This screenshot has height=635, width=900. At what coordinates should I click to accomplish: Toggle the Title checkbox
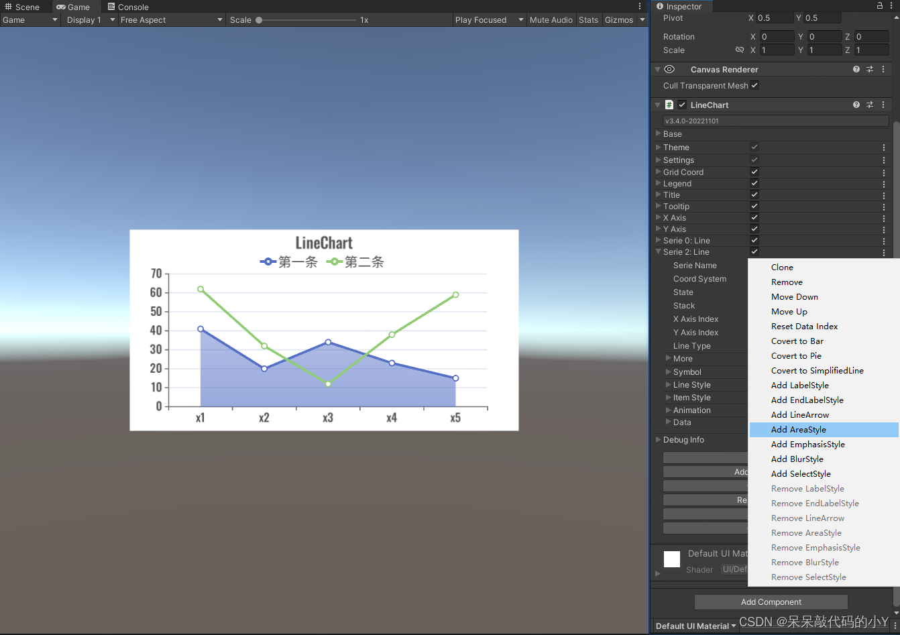[754, 194]
